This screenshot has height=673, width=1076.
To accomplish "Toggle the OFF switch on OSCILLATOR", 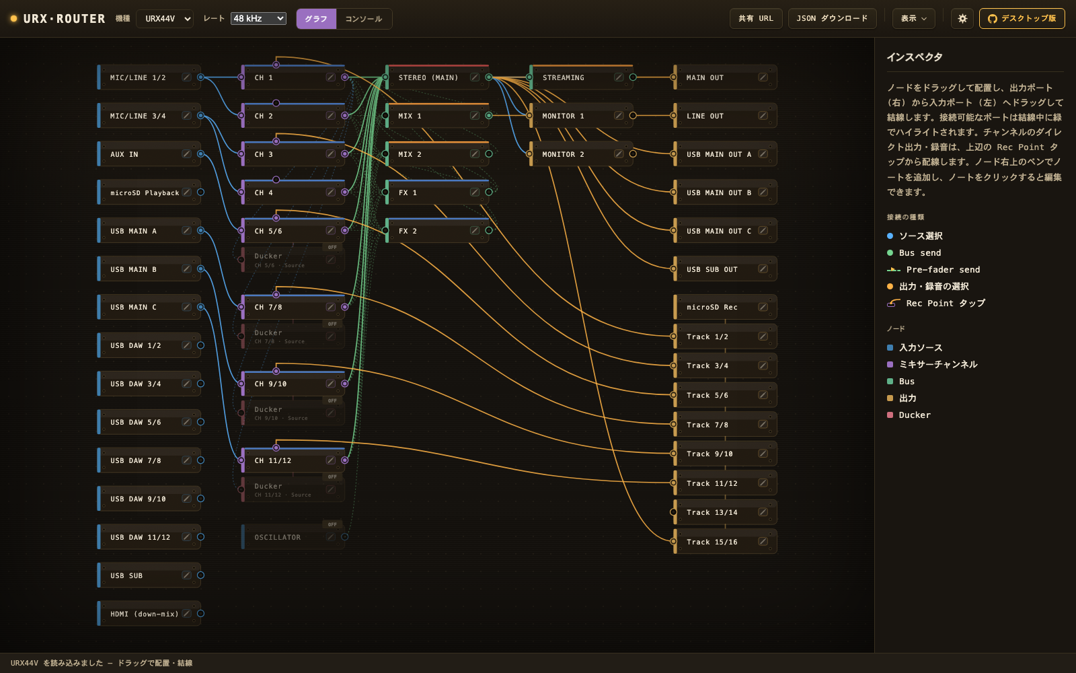I will pyautogui.click(x=332, y=524).
